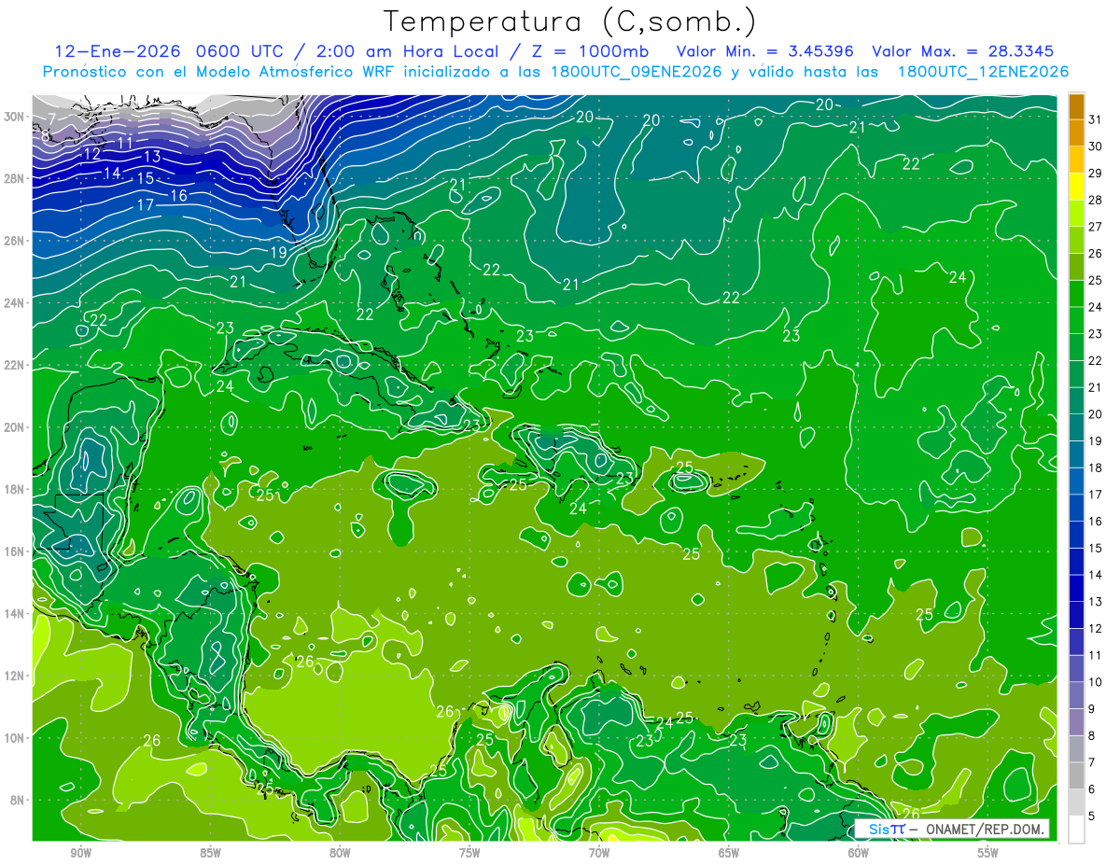This screenshot has height=865, width=1120.
Task: Click the 28N latitude axis label
Action: [x=16, y=178]
